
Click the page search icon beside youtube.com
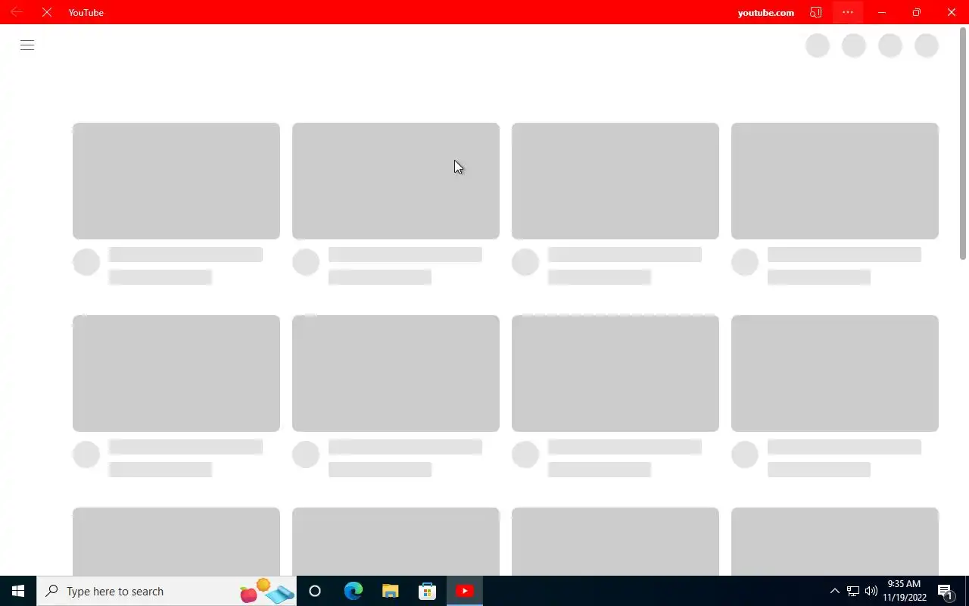click(x=815, y=12)
